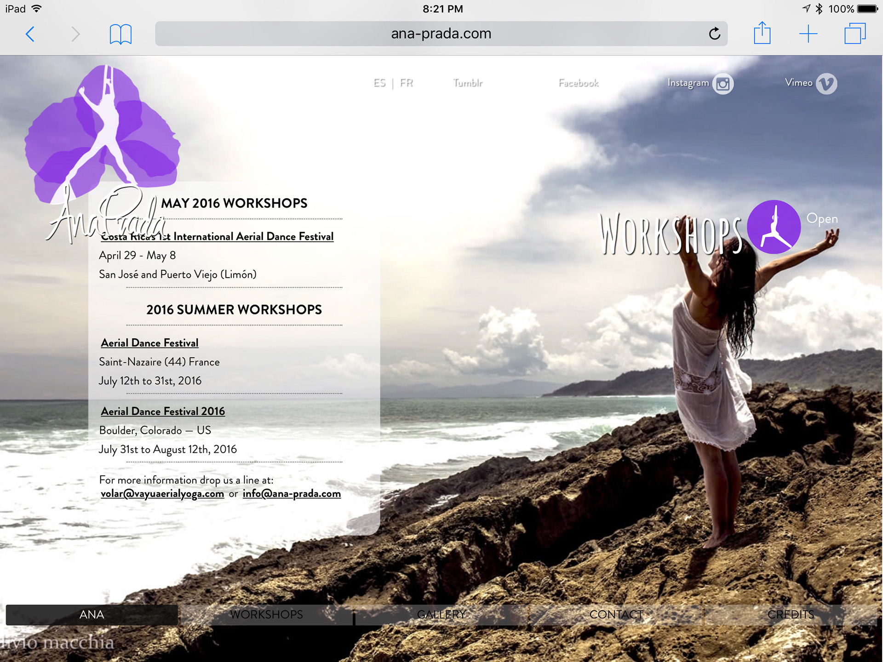Go to the CONTACT section
Viewport: 883px width, 662px height.
coord(616,615)
